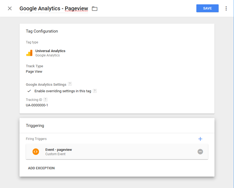Open the three-dot more options menu
The height and width of the screenshot is (188, 234).
[226, 8]
